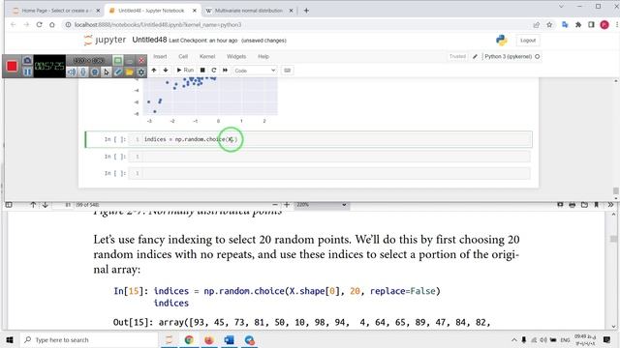The height and width of the screenshot is (348, 620).
Task: Bookmark this page with star icon
Action: tap(549, 25)
